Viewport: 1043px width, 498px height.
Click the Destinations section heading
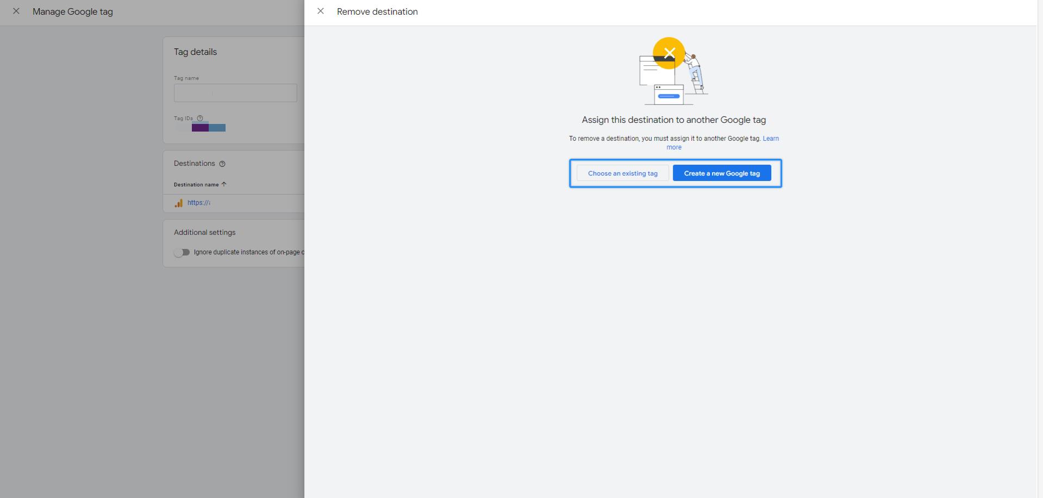(x=195, y=163)
